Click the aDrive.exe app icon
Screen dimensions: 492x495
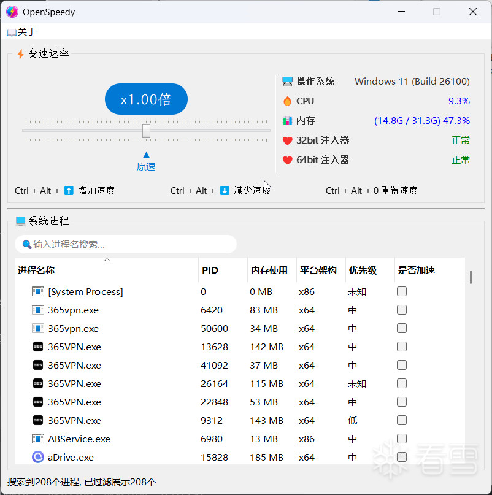38,457
